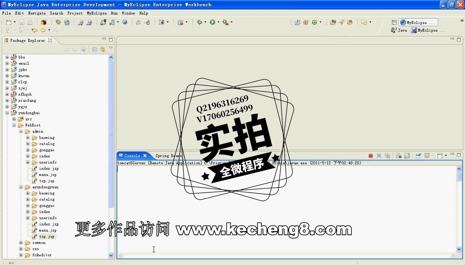The width and height of the screenshot is (465, 265).
Task: Expand the bbs project node
Action: point(7,57)
